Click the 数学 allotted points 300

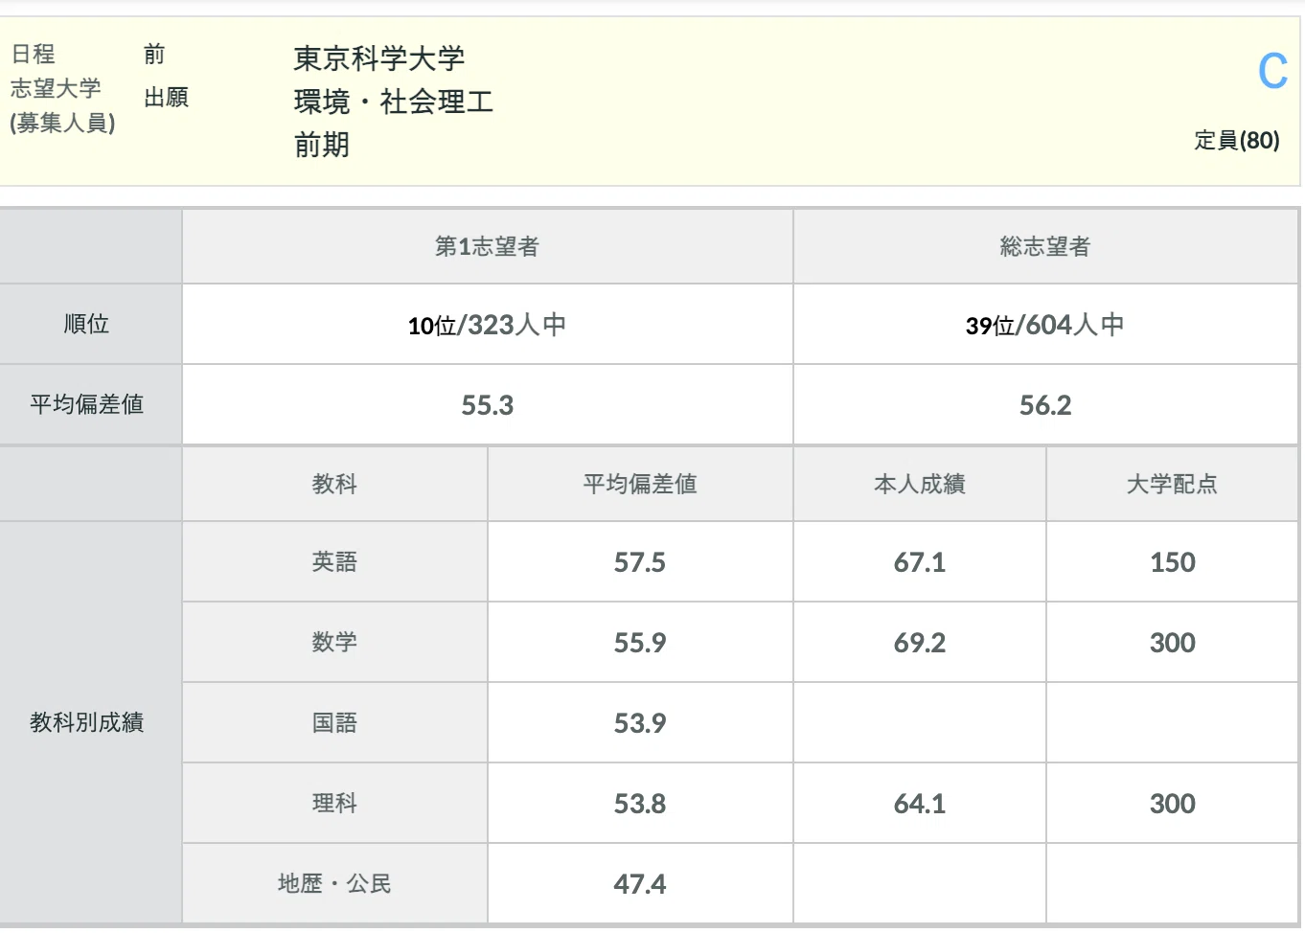(1173, 644)
